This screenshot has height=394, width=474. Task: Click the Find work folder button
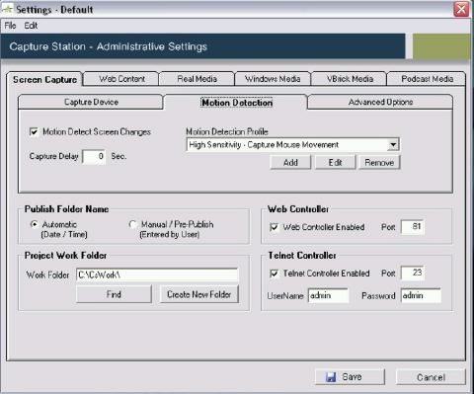tap(114, 294)
